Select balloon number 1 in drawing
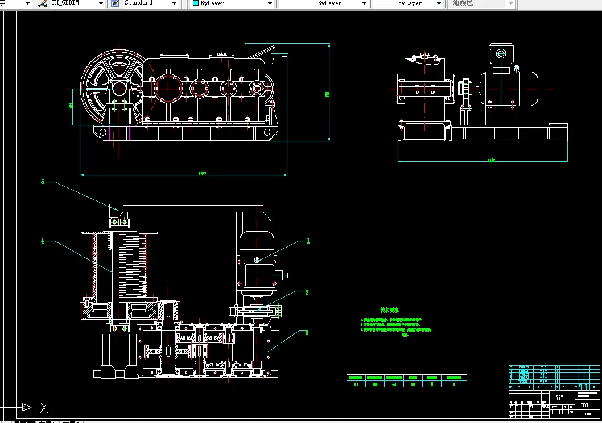The width and height of the screenshot is (602, 423). coord(308,241)
